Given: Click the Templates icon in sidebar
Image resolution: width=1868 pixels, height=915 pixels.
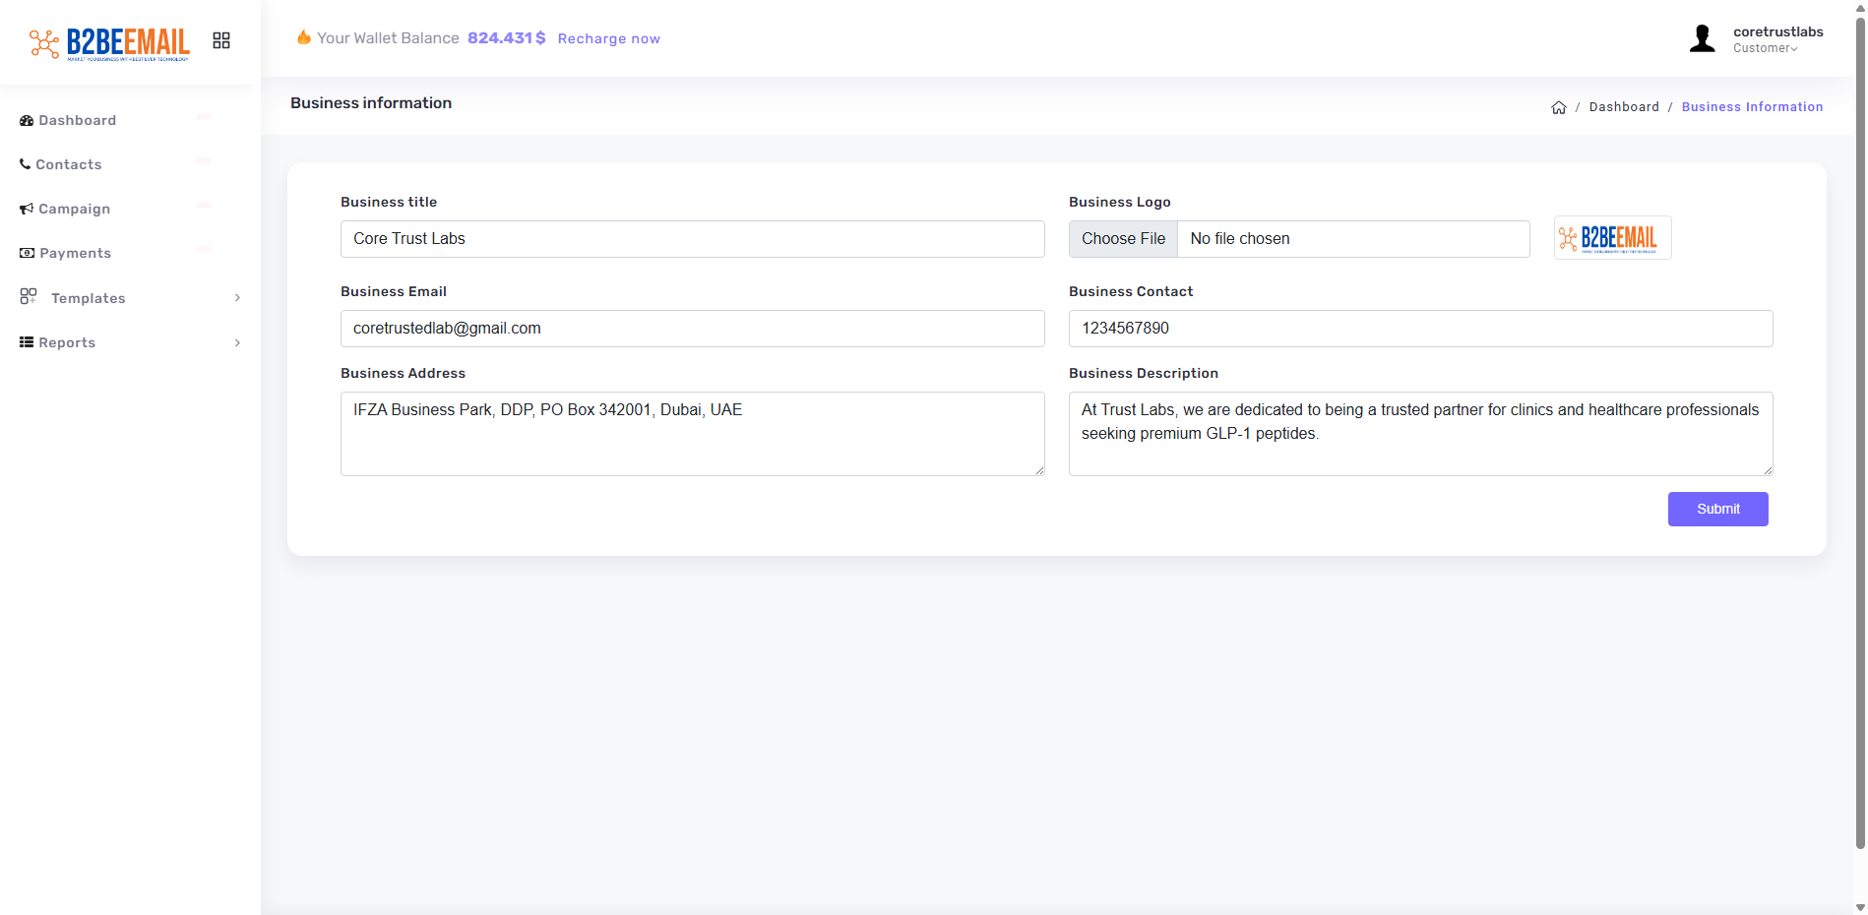Looking at the screenshot, I should [x=29, y=297].
